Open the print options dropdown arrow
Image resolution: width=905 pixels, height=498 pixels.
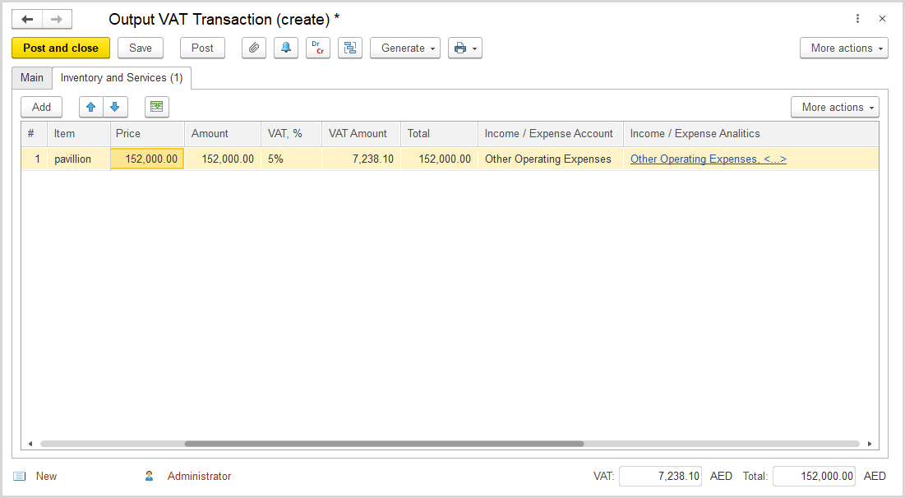tap(474, 48)
